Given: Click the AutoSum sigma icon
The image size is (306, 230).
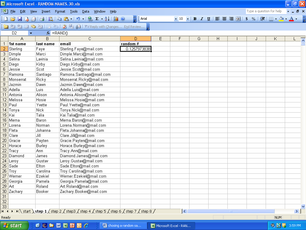Looking at the screenshot, I should (97, 19).
